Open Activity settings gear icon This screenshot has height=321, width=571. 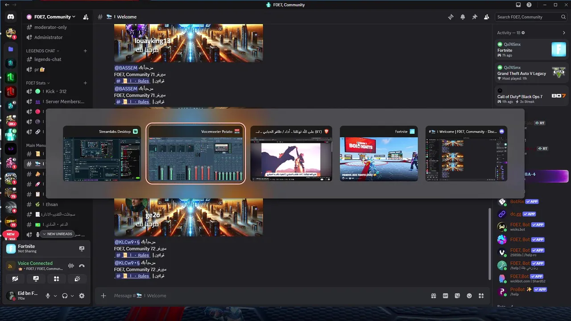tap(523, 33)
